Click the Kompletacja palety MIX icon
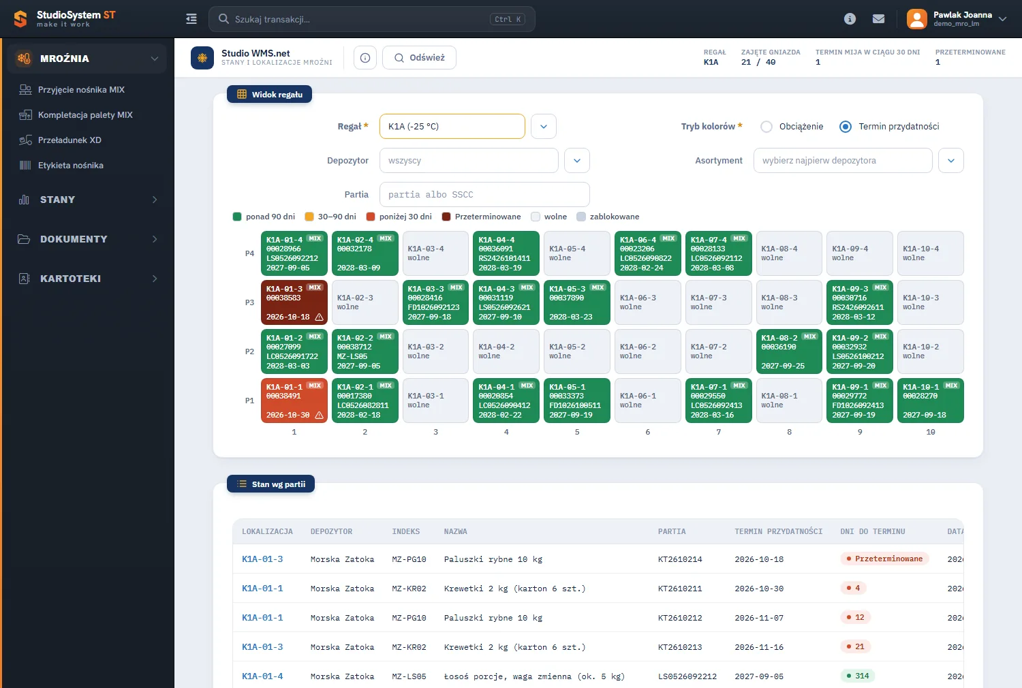1022x688 pixels. click(26, 115)
